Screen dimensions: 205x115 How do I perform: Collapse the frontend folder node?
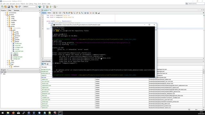coord(5,15)
